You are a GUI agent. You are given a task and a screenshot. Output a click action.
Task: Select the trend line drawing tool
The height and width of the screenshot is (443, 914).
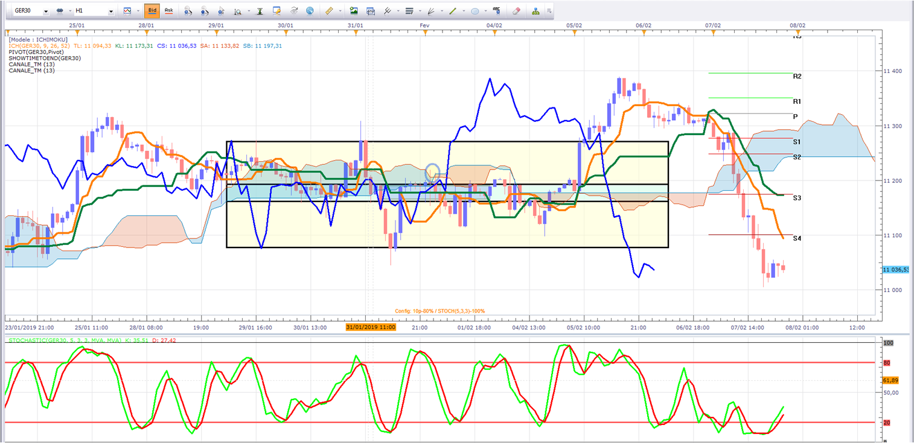tap(452, 11)
